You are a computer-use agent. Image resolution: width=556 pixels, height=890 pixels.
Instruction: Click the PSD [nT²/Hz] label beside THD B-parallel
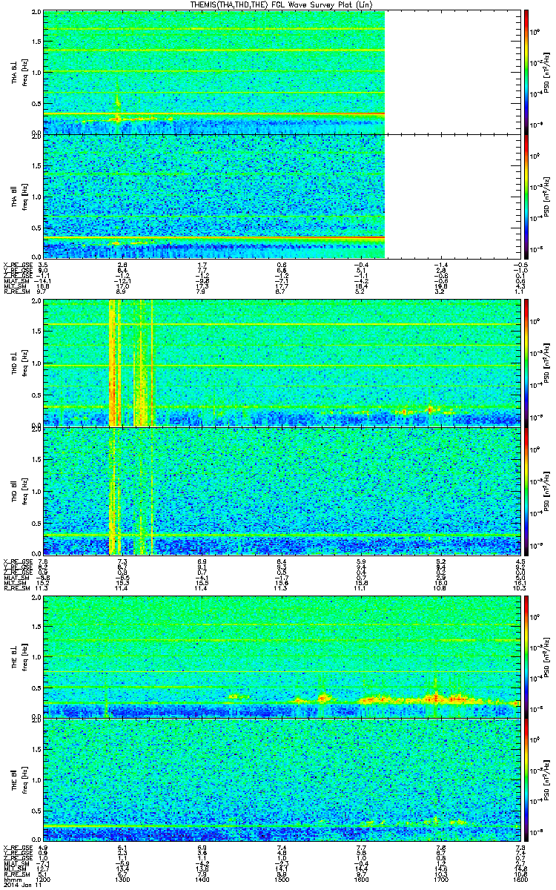point(548,490)
